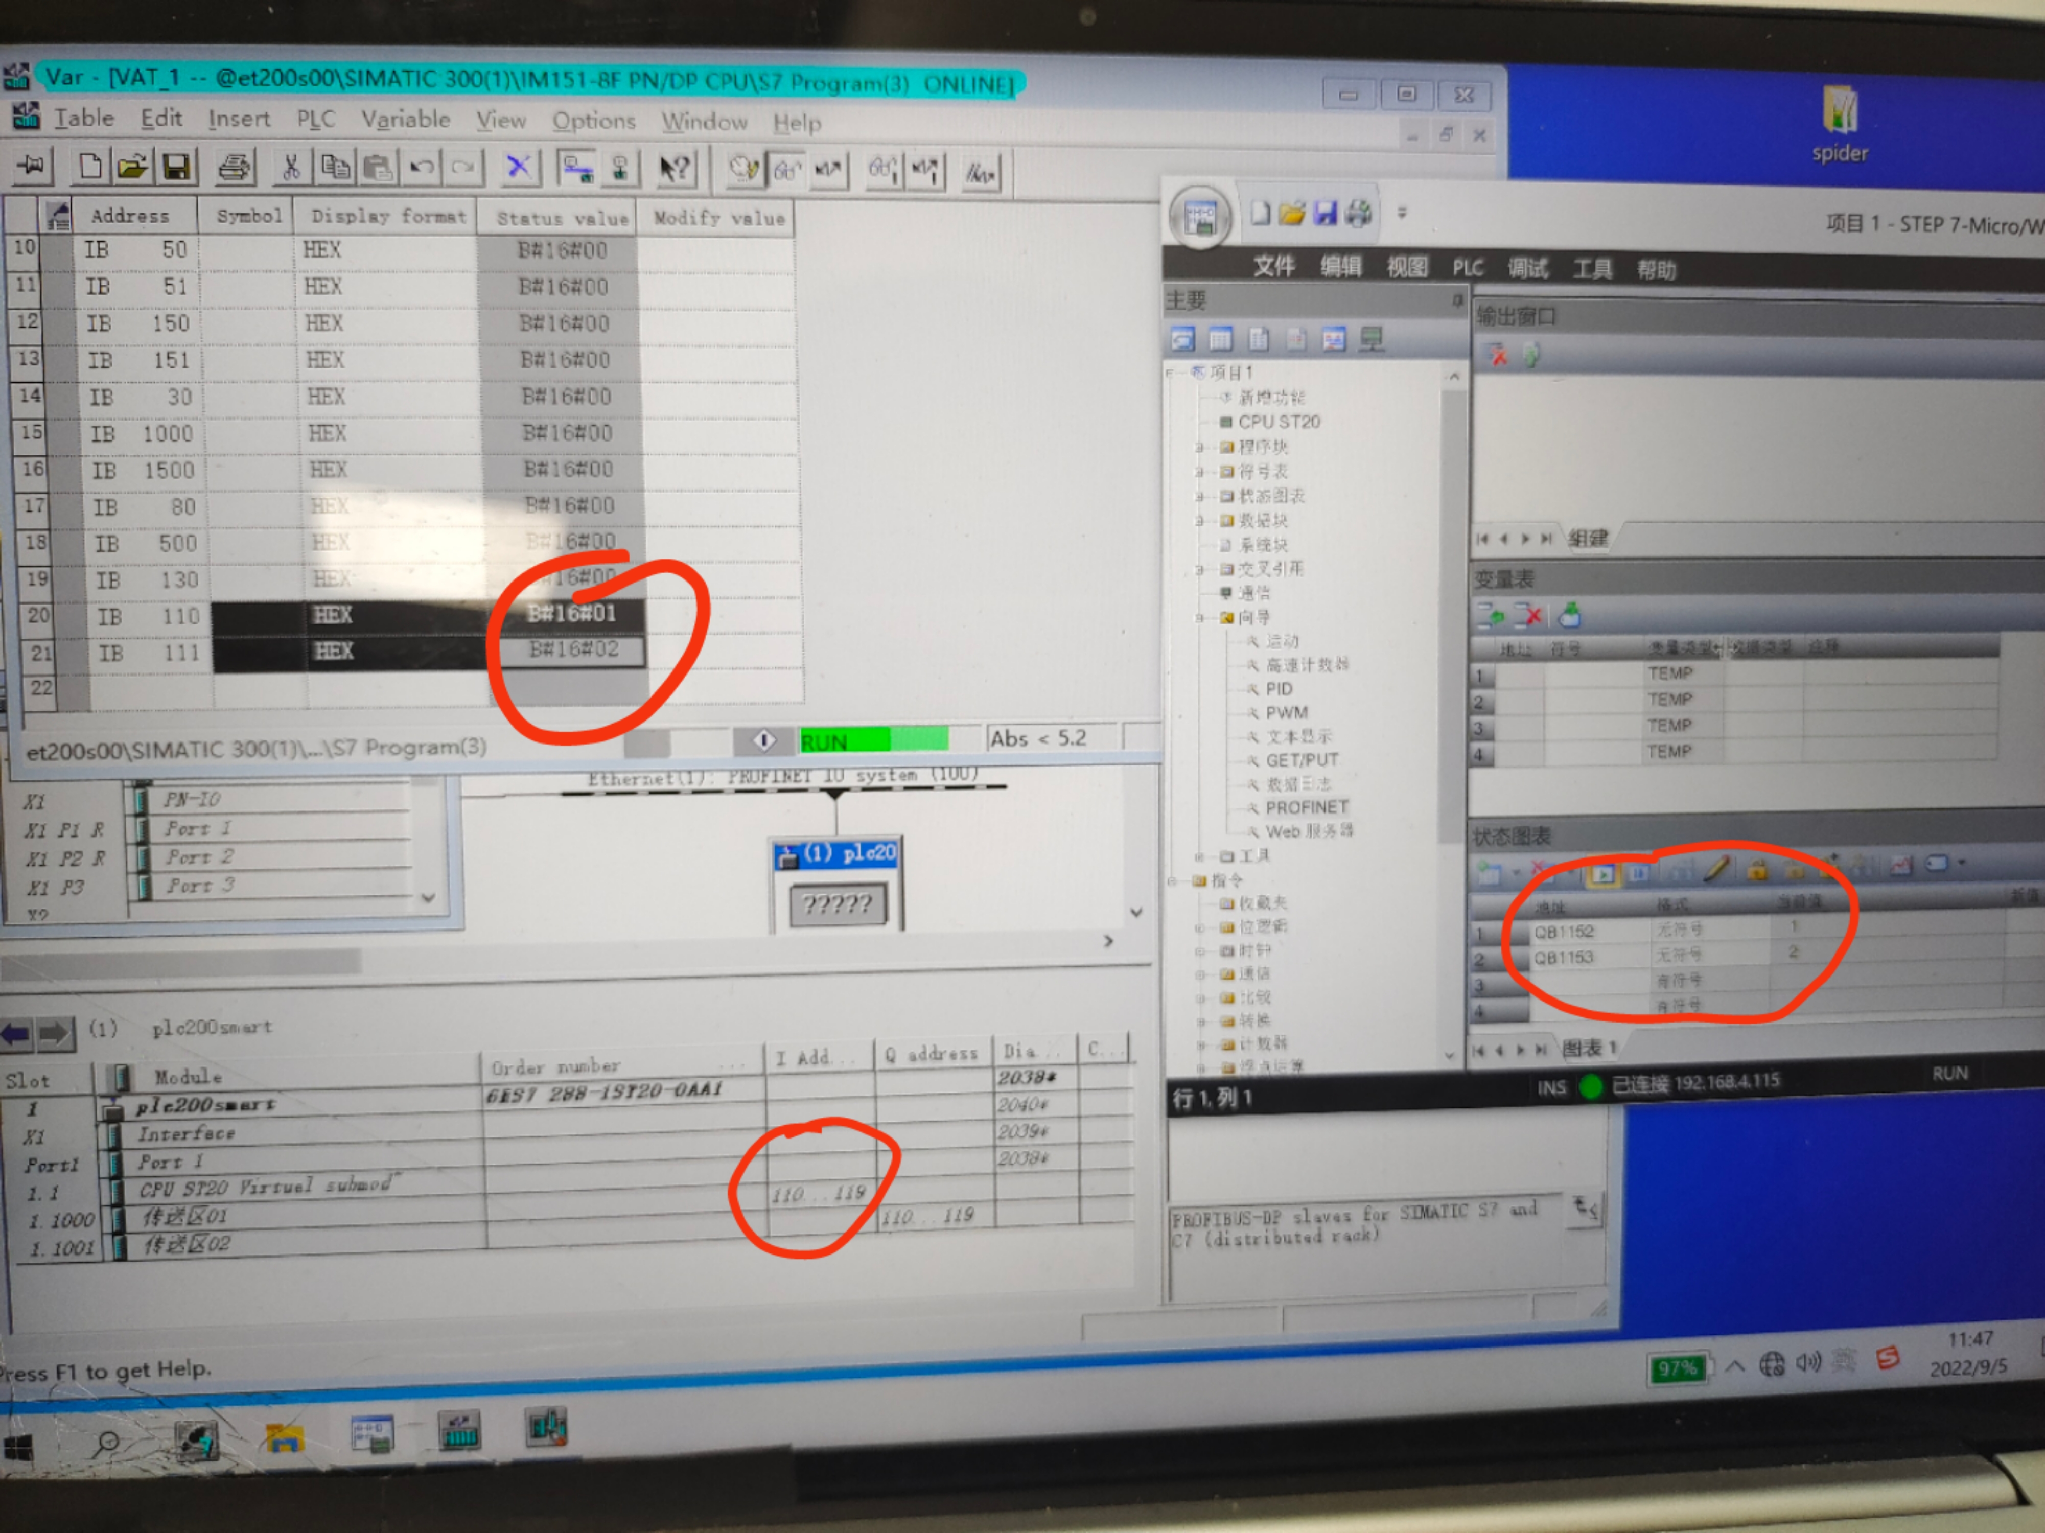Open the Variable menu in Var window
Screen dimensions: 2045x1533
pos(405,119)
